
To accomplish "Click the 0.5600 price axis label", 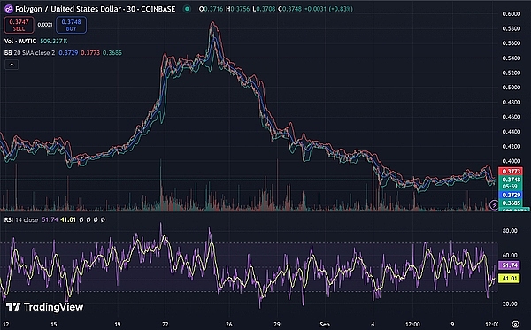I will pos(511,43).
